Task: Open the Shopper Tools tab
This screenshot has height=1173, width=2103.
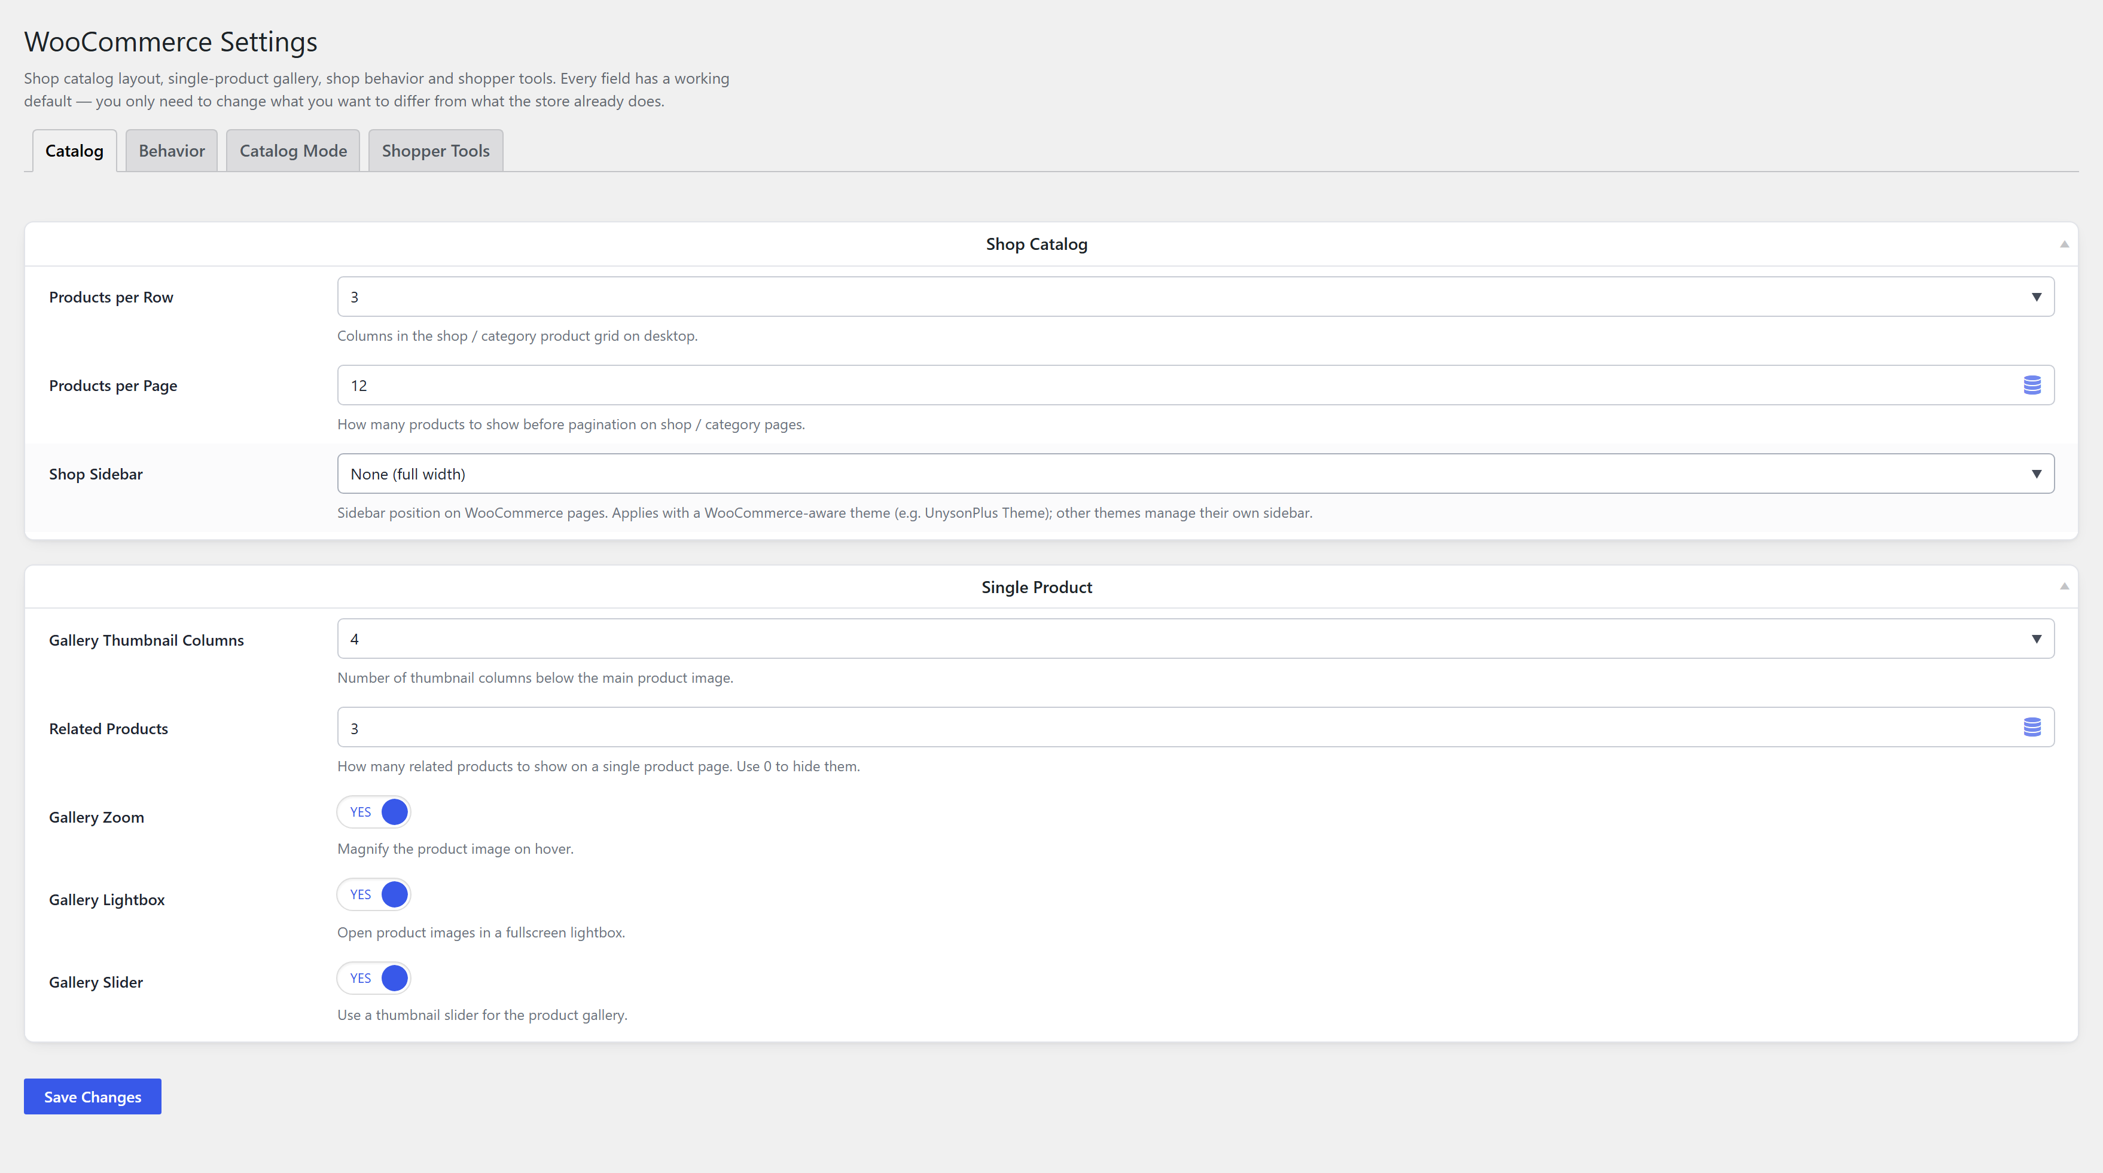Action: (x=436, y=151)
